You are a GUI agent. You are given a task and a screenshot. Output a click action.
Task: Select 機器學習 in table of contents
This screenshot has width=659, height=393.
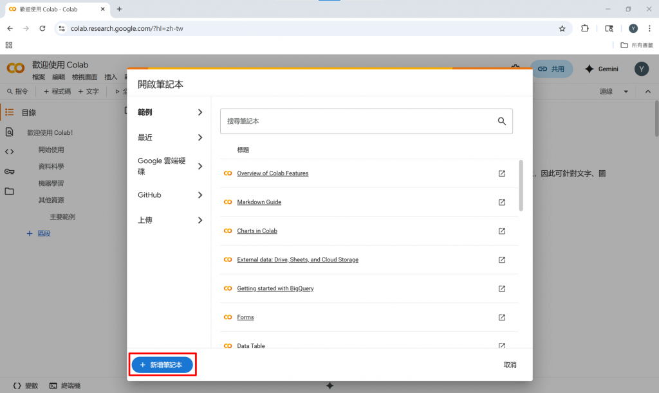coord(51,183)
